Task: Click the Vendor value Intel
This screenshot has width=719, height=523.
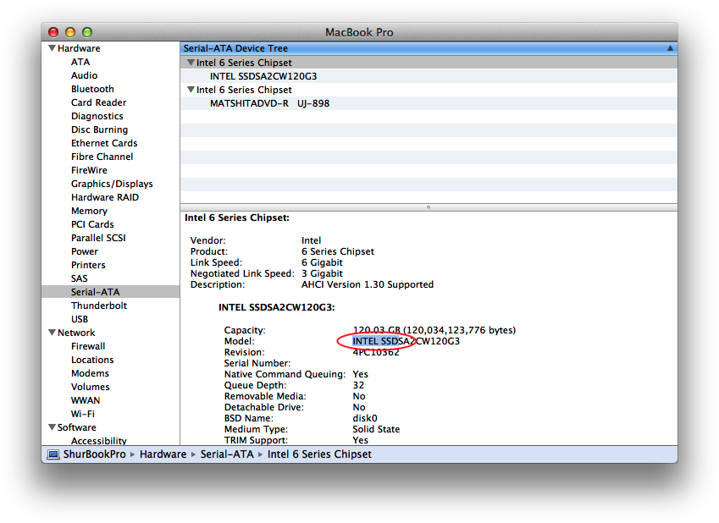Action: click(311, 240)
